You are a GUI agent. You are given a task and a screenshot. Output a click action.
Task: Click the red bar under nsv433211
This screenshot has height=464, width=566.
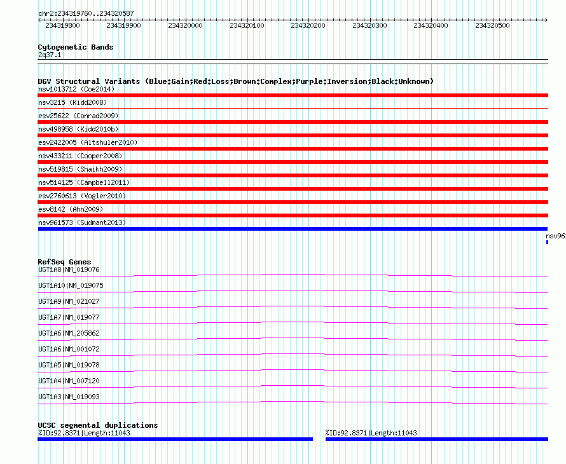tap(293, 162)
